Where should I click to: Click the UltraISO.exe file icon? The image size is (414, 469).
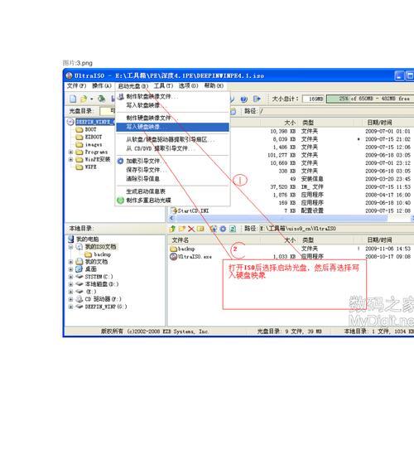coord(173,257)
